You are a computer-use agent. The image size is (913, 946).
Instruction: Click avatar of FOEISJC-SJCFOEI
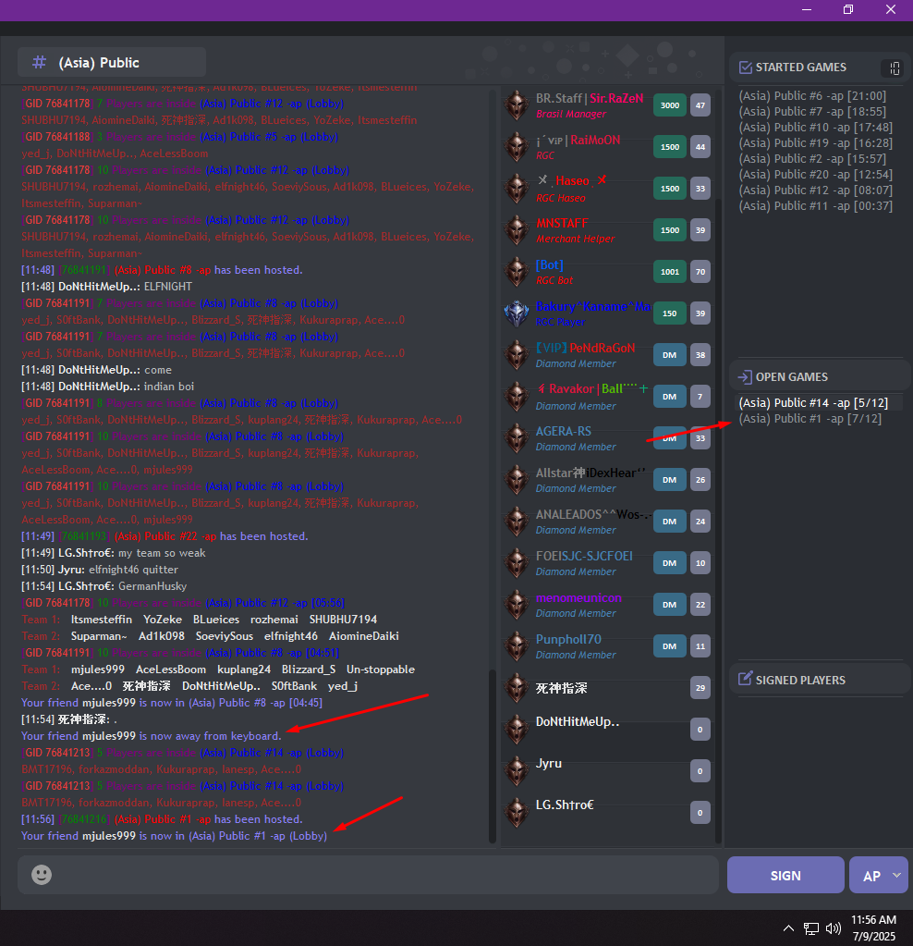tap(517, 563)
